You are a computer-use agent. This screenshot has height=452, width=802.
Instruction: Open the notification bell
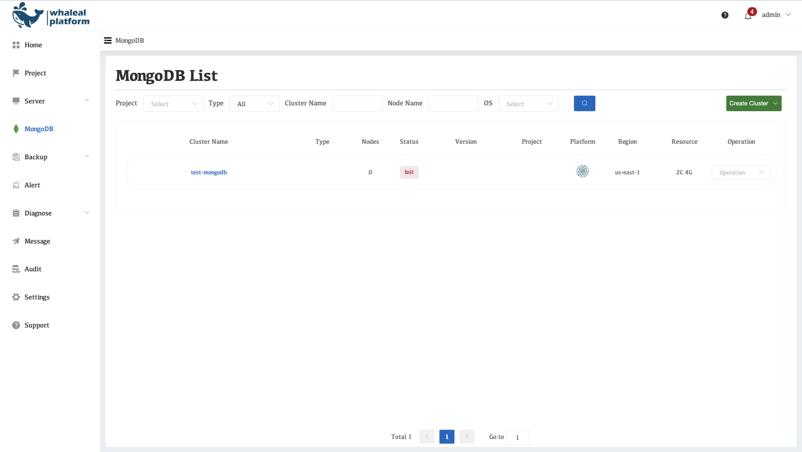coord(748,16)
